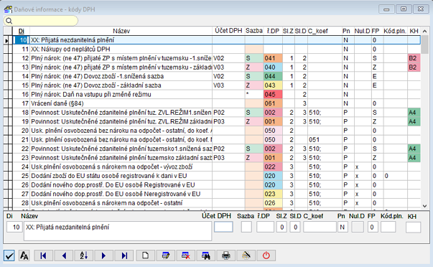Viewport: 433px width, 267px height.
Task: Delete the record with red X icon
Action: [x=185, y=256]
